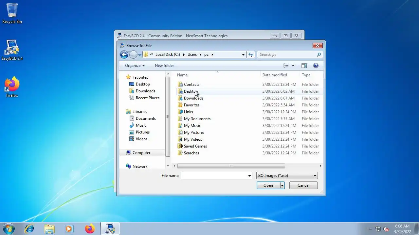Open the recent locations dropdown arrow
The width and height of the screenshot is (419, 235).
click(x=140, y=55)
